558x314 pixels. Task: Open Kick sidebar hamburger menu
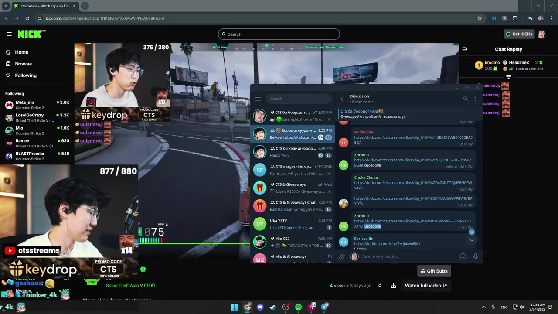(x=9, y=34)
